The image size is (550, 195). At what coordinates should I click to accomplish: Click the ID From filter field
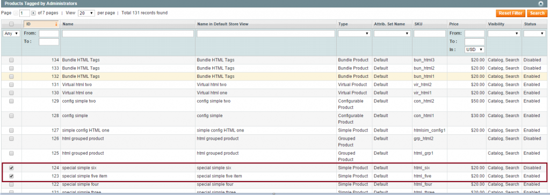click(x=49, y=34)
